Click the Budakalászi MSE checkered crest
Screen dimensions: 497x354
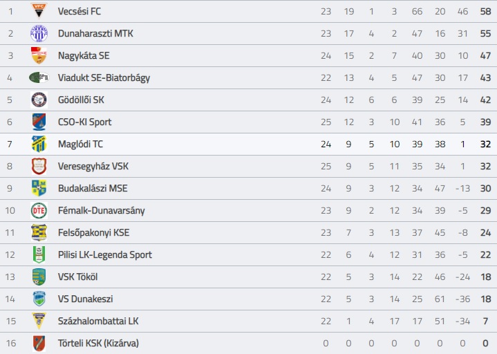[39, 188]
